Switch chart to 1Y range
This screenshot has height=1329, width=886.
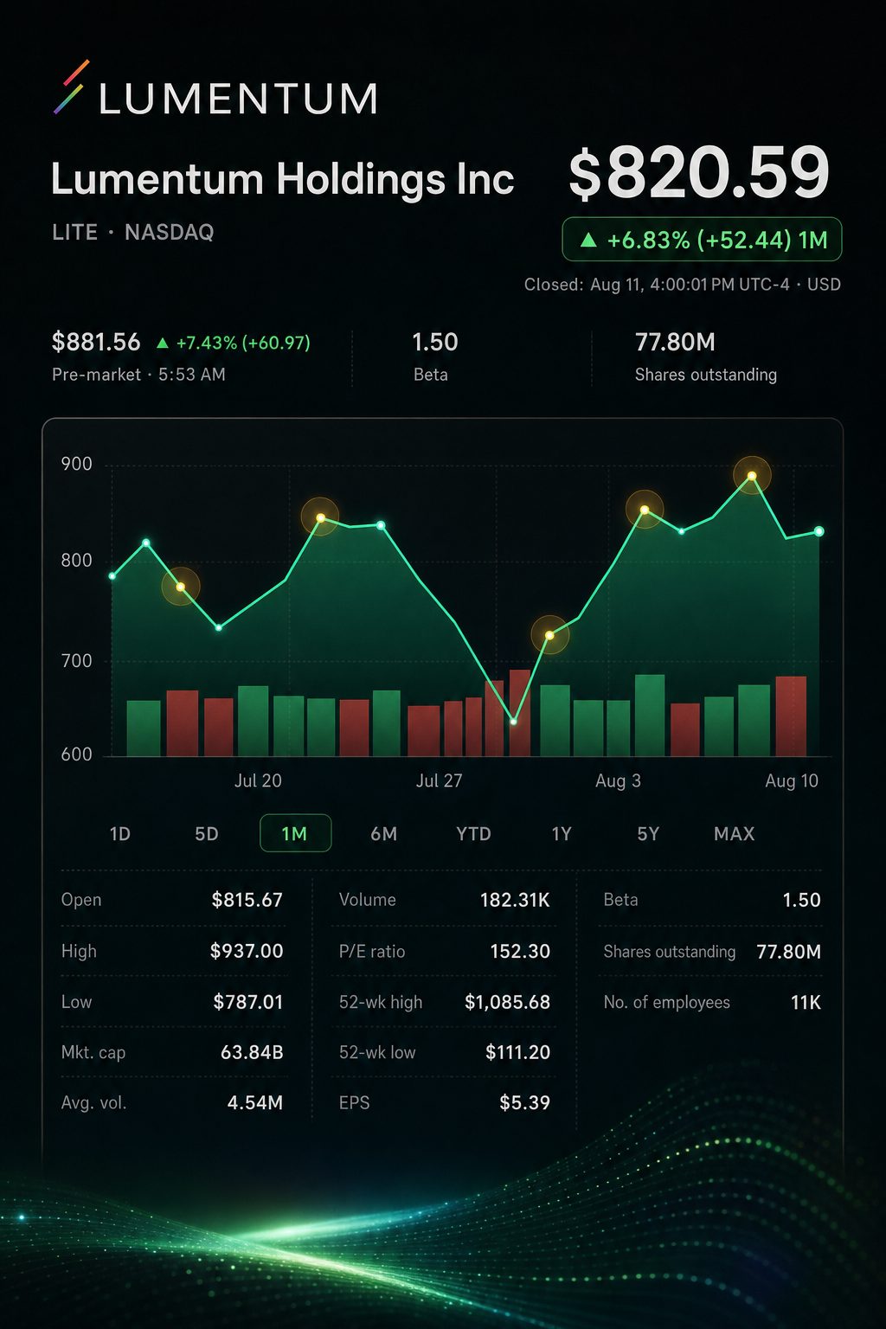pos(562,834)
